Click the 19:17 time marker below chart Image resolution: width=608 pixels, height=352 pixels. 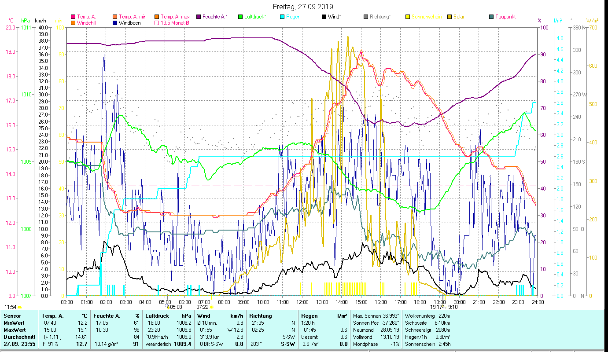436,307
